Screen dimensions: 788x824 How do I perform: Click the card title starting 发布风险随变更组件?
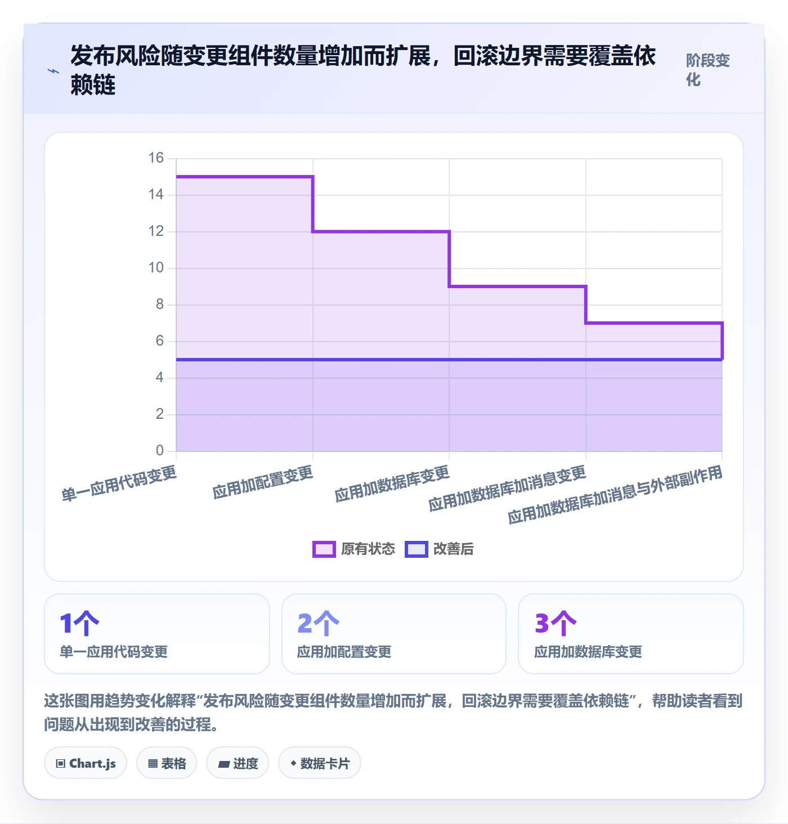(x=363, y=70)
